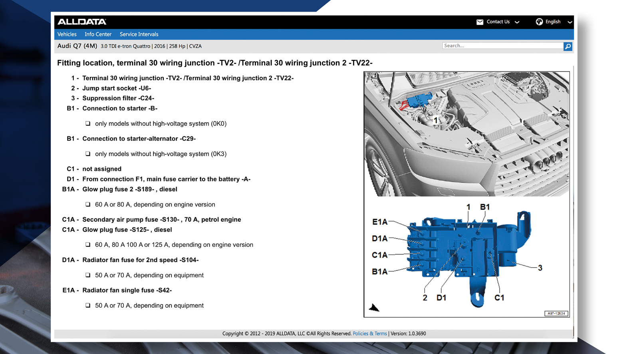
Task: Open the Info Center menu
Action: [98, 34]
